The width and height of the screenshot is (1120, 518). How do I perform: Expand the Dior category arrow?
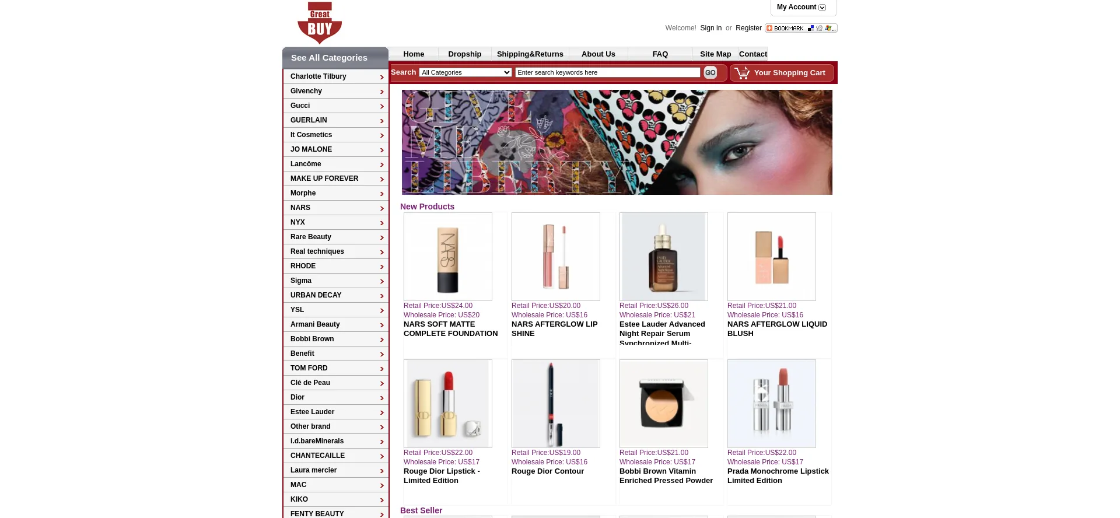(x=382, y=398)
